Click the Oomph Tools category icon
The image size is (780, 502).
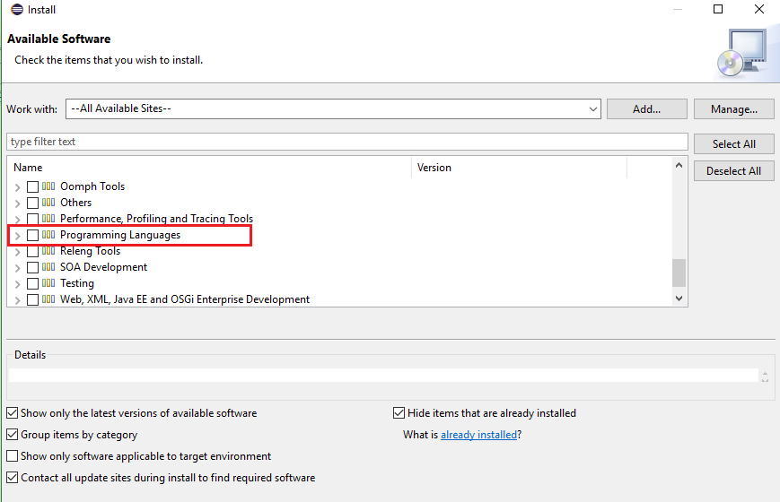tap(48, 186)
